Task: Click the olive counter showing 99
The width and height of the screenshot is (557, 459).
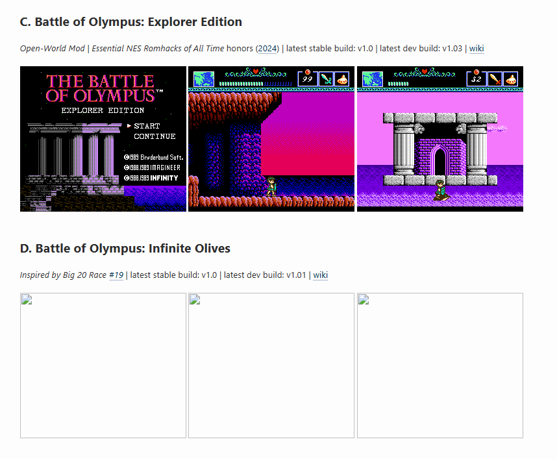Action: click(306, 79)
